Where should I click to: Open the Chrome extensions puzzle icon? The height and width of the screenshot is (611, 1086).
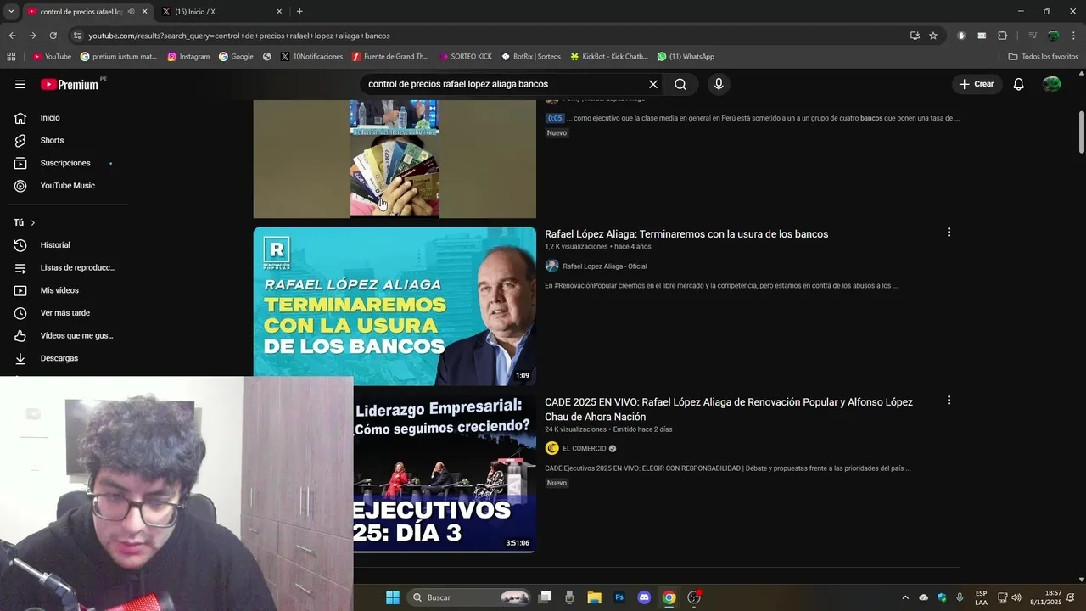click(x=1002, y=36)
